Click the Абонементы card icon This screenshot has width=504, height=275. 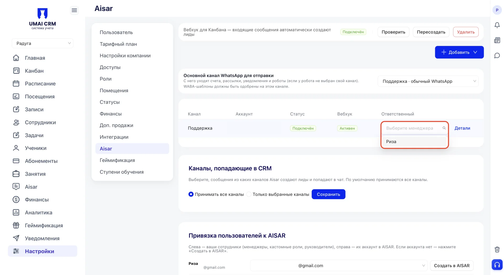[16, 161]
